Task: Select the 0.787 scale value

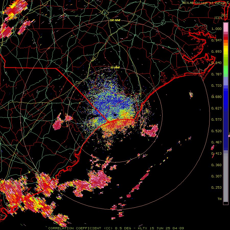Action: (216, 74)
